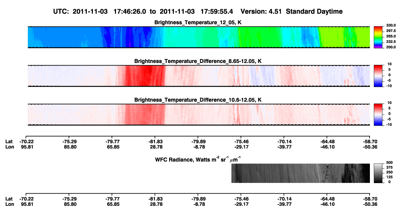This screenshot has width=411, height=211.
Task: Click latitude -64.48 on axis under WFC image
Action: pyautogui.click(x=327, y=199)
